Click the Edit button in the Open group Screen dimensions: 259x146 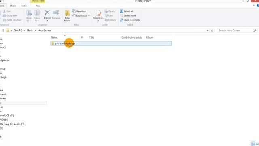[x=109, y=15]
